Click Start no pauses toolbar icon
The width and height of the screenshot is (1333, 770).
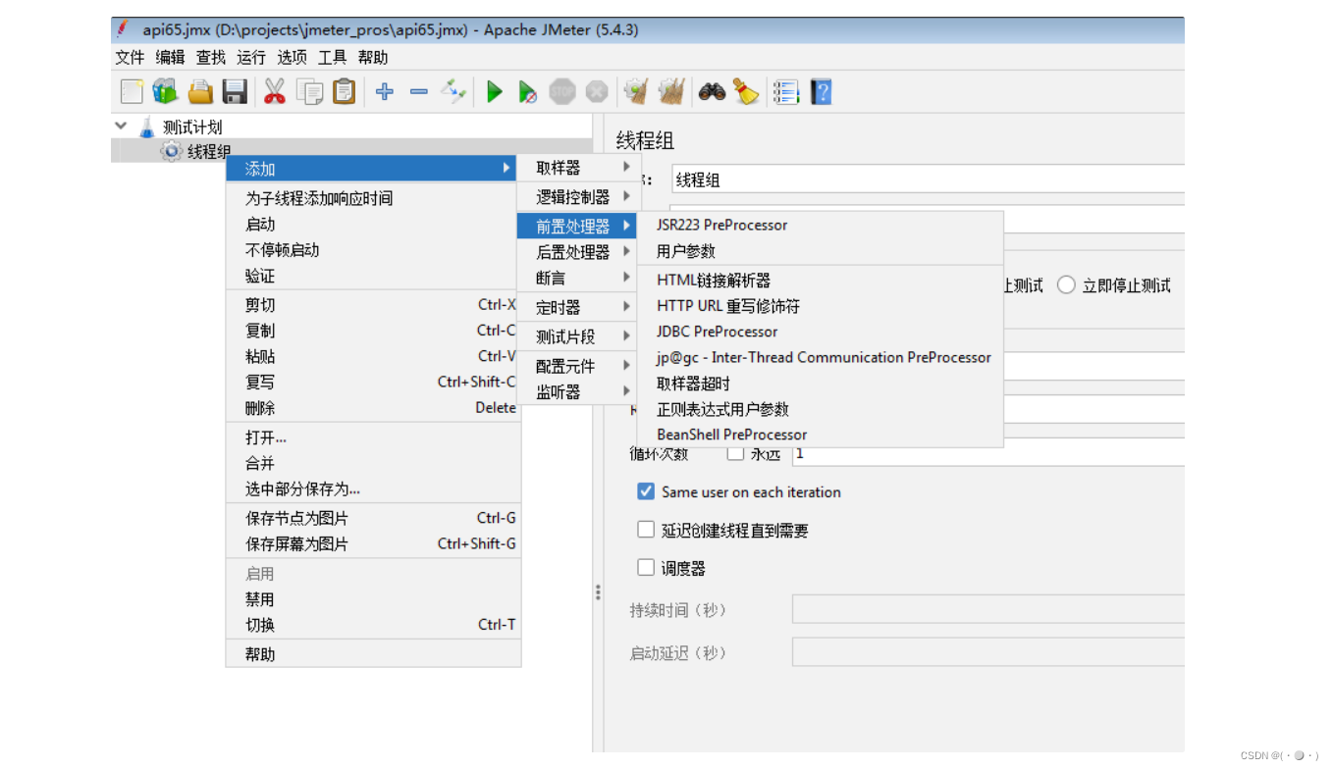click(527, 92)
